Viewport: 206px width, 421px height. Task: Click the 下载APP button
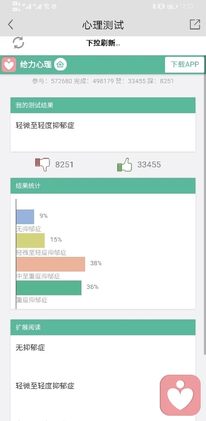[184, 65]
